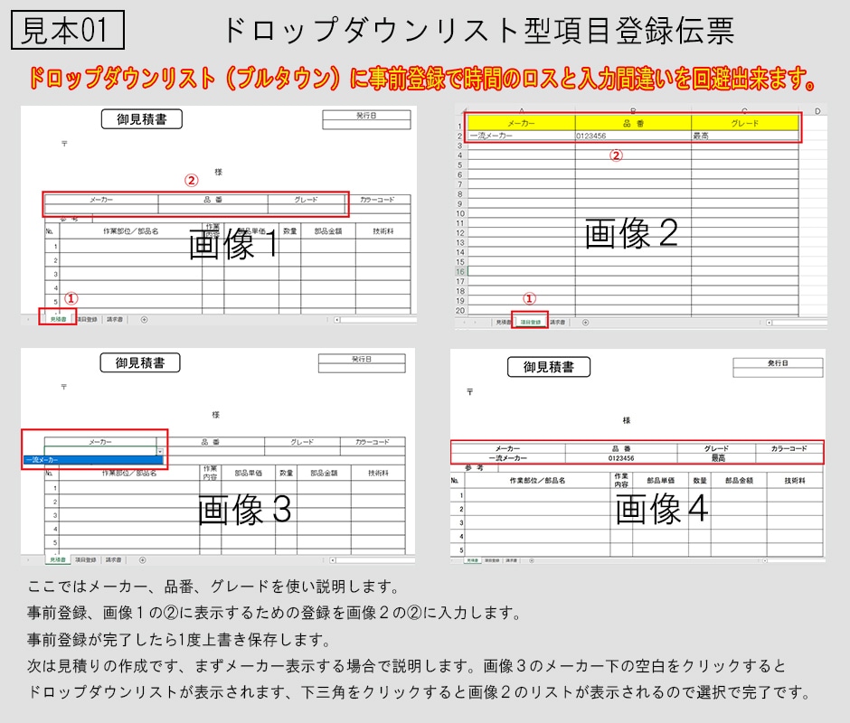850x723 pixels.
Task: Click 品番 header cell in 画像3
Action: [211, 442]
